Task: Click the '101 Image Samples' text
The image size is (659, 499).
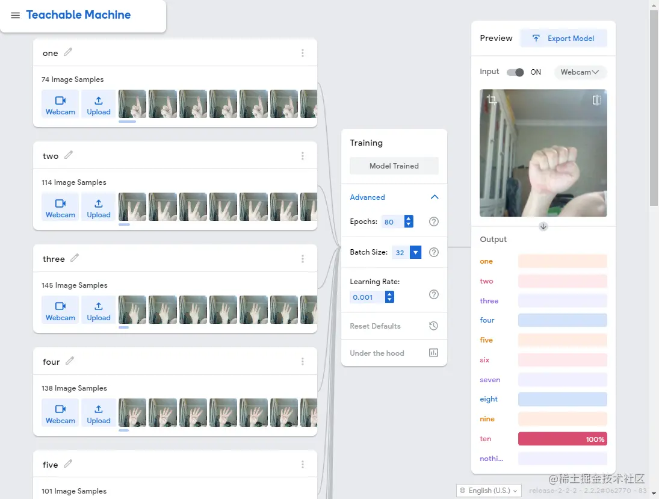Action: pyautogui.click(x=74, y=491)
